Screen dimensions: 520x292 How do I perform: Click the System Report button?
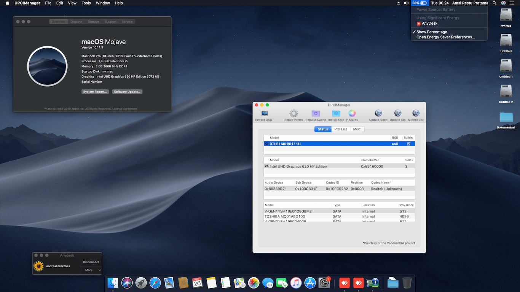pos(95,91)
